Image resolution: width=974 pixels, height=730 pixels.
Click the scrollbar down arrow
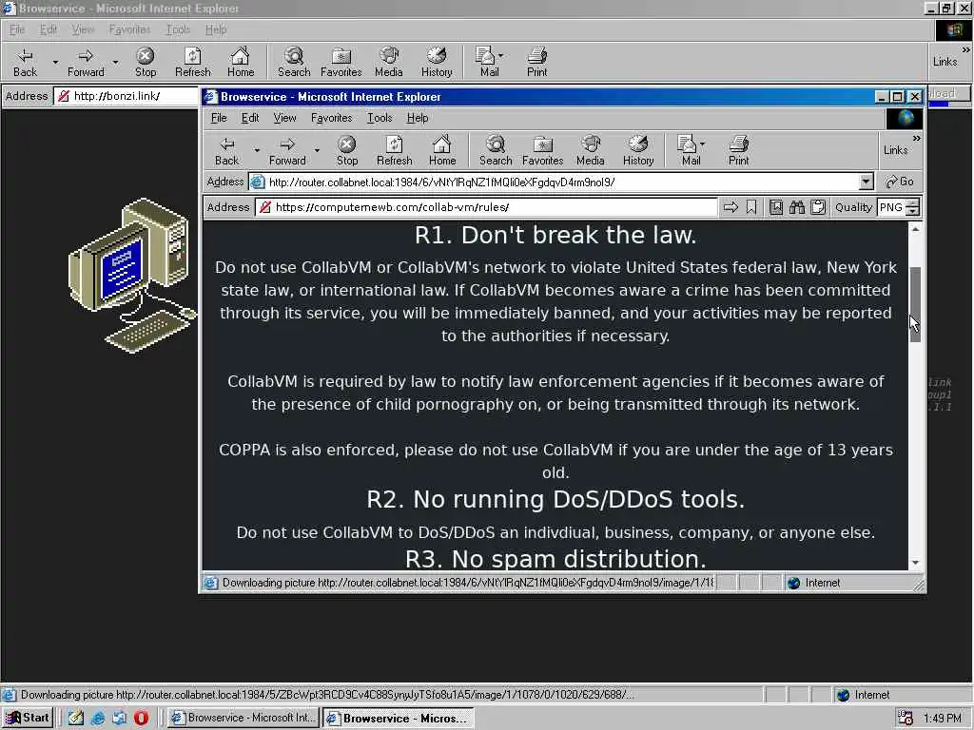coord(915,563)
